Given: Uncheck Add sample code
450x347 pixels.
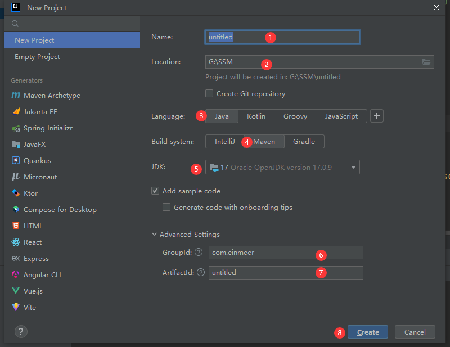Looking at the screenshot, I should [155, 191].
